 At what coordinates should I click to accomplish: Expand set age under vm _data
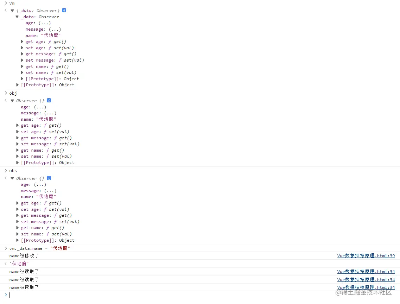click(x=22, y=48)
